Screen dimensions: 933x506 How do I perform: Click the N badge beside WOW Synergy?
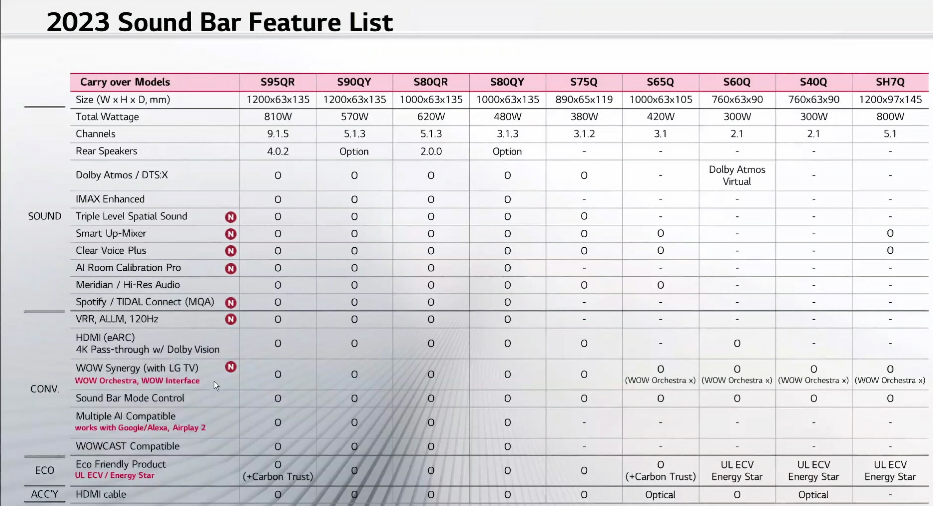click(x=231, y=367)
